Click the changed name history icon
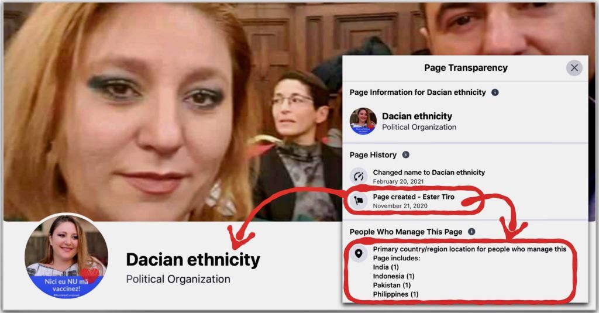Screen dimensions: 599x313 pos(359,176)
